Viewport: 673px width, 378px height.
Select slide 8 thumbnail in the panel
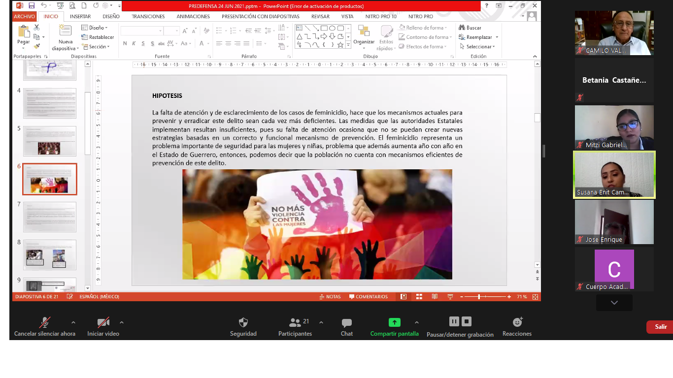point(49,254)
